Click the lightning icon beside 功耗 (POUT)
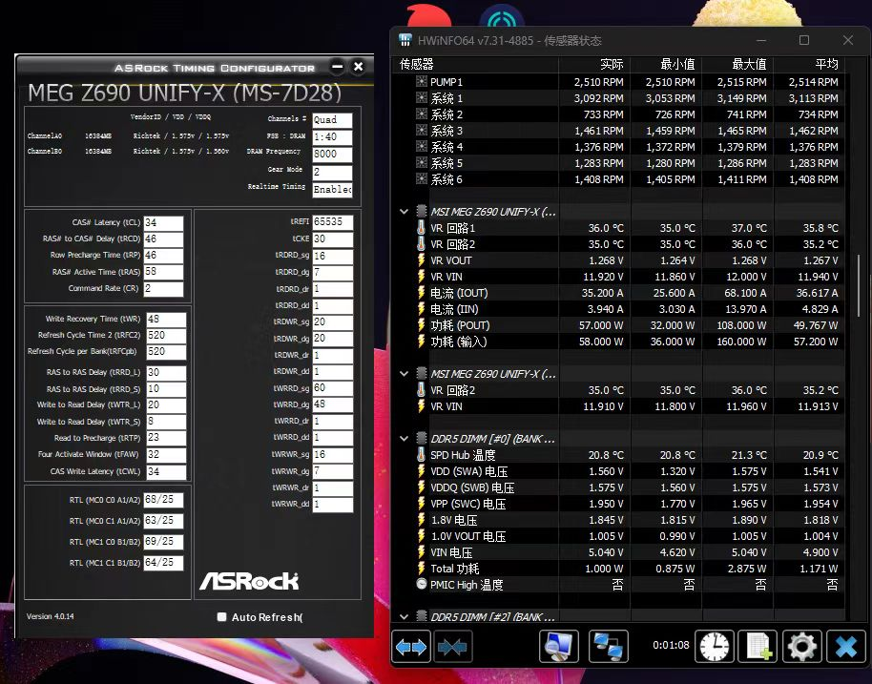Screen dimensions: 872x684 click(x=422, y=325)
